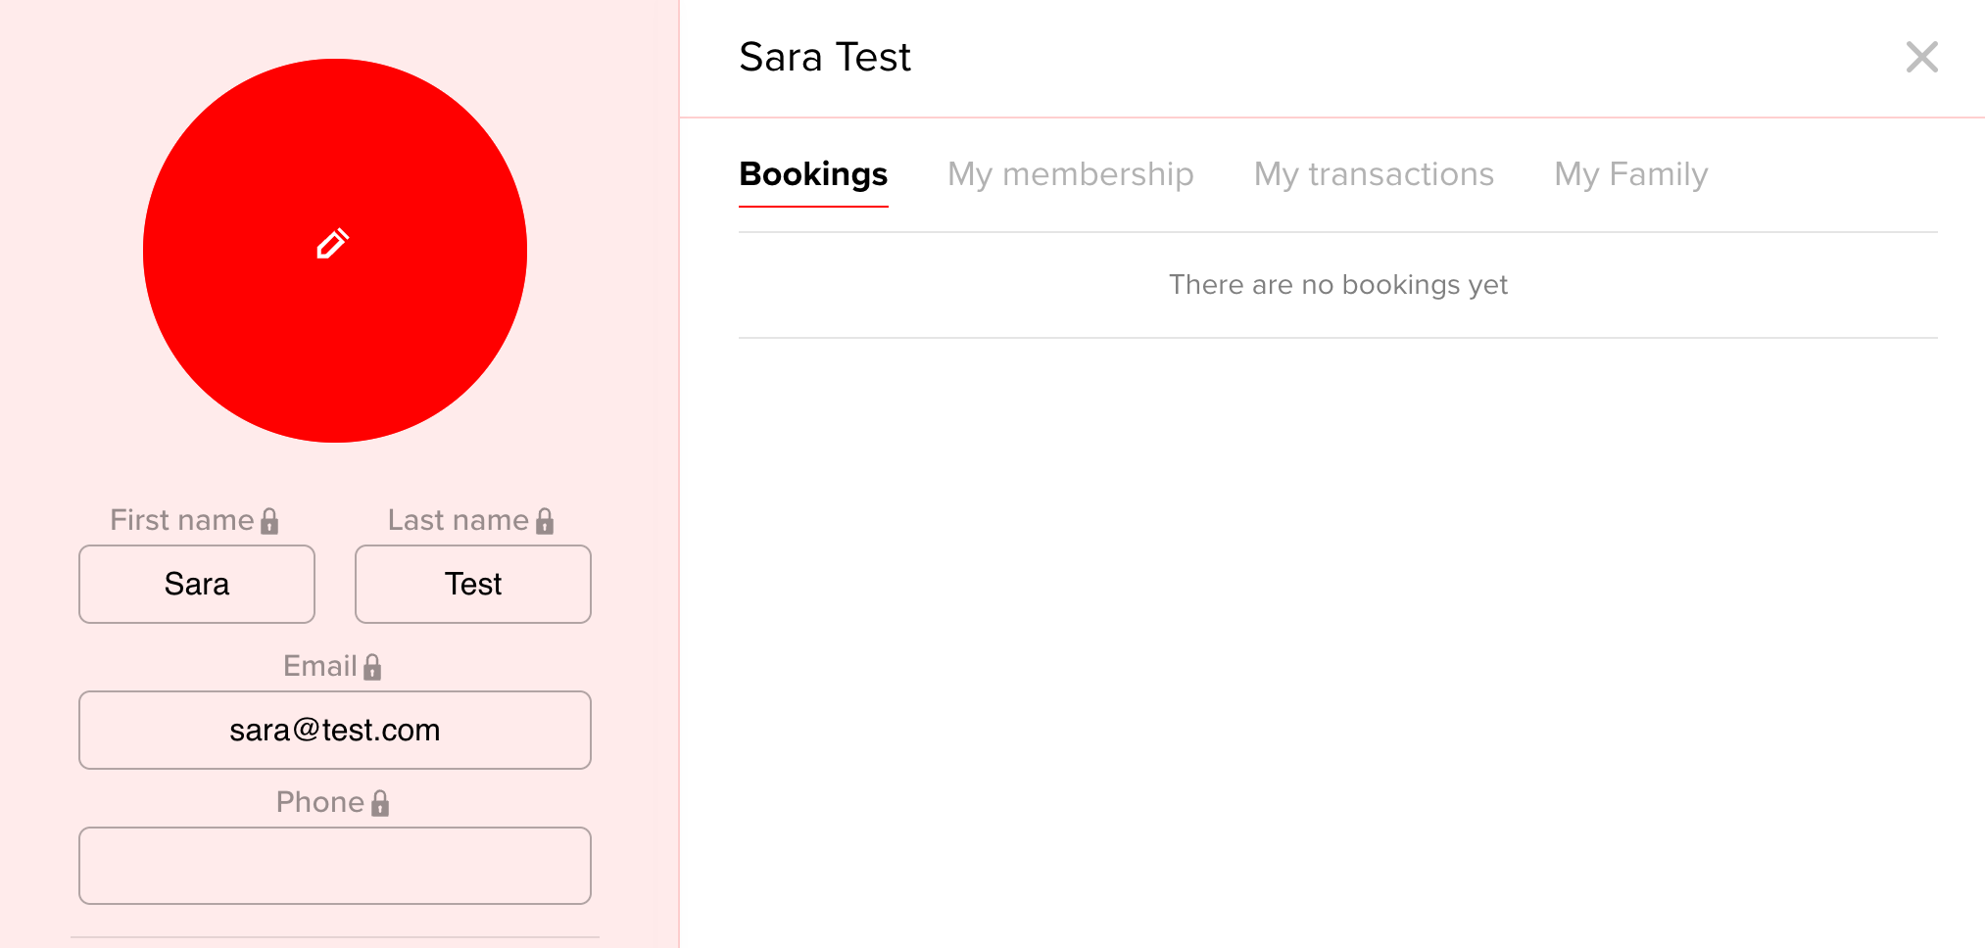Open the My transactions tab

1374,174
